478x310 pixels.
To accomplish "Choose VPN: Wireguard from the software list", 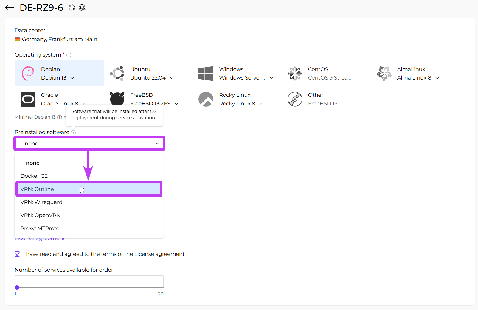I will [x=89, y=202].
